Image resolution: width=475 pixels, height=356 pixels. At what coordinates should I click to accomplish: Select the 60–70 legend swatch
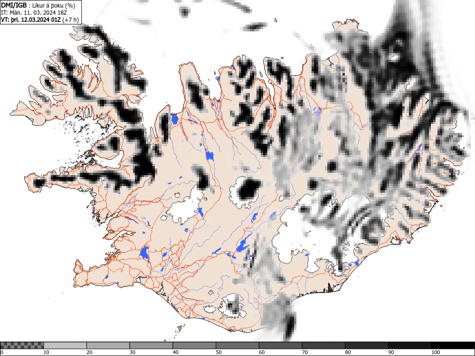click(280, 346)
